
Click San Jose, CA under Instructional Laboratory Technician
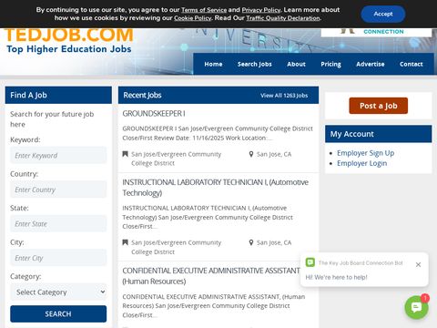tap(274, 242)
